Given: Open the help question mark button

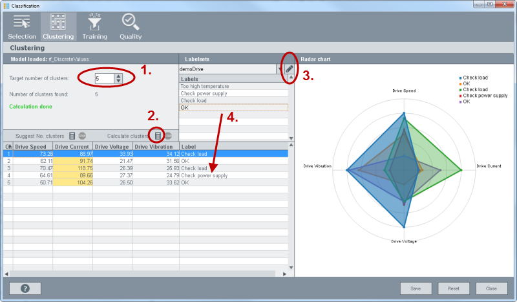Looking at the screenshot, I should 25,288.
